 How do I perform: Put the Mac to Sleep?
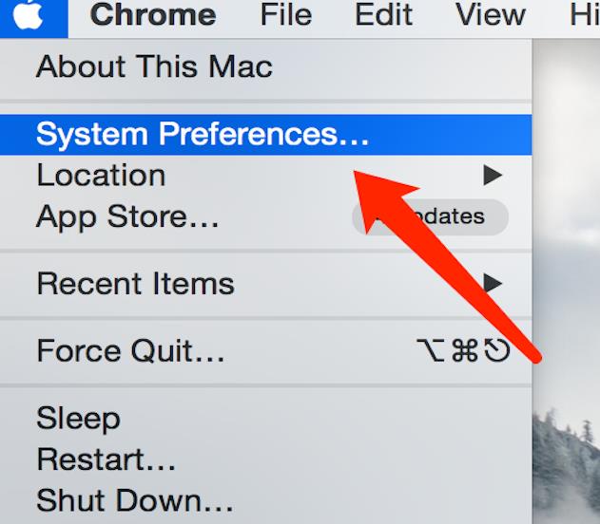[78, 418]
